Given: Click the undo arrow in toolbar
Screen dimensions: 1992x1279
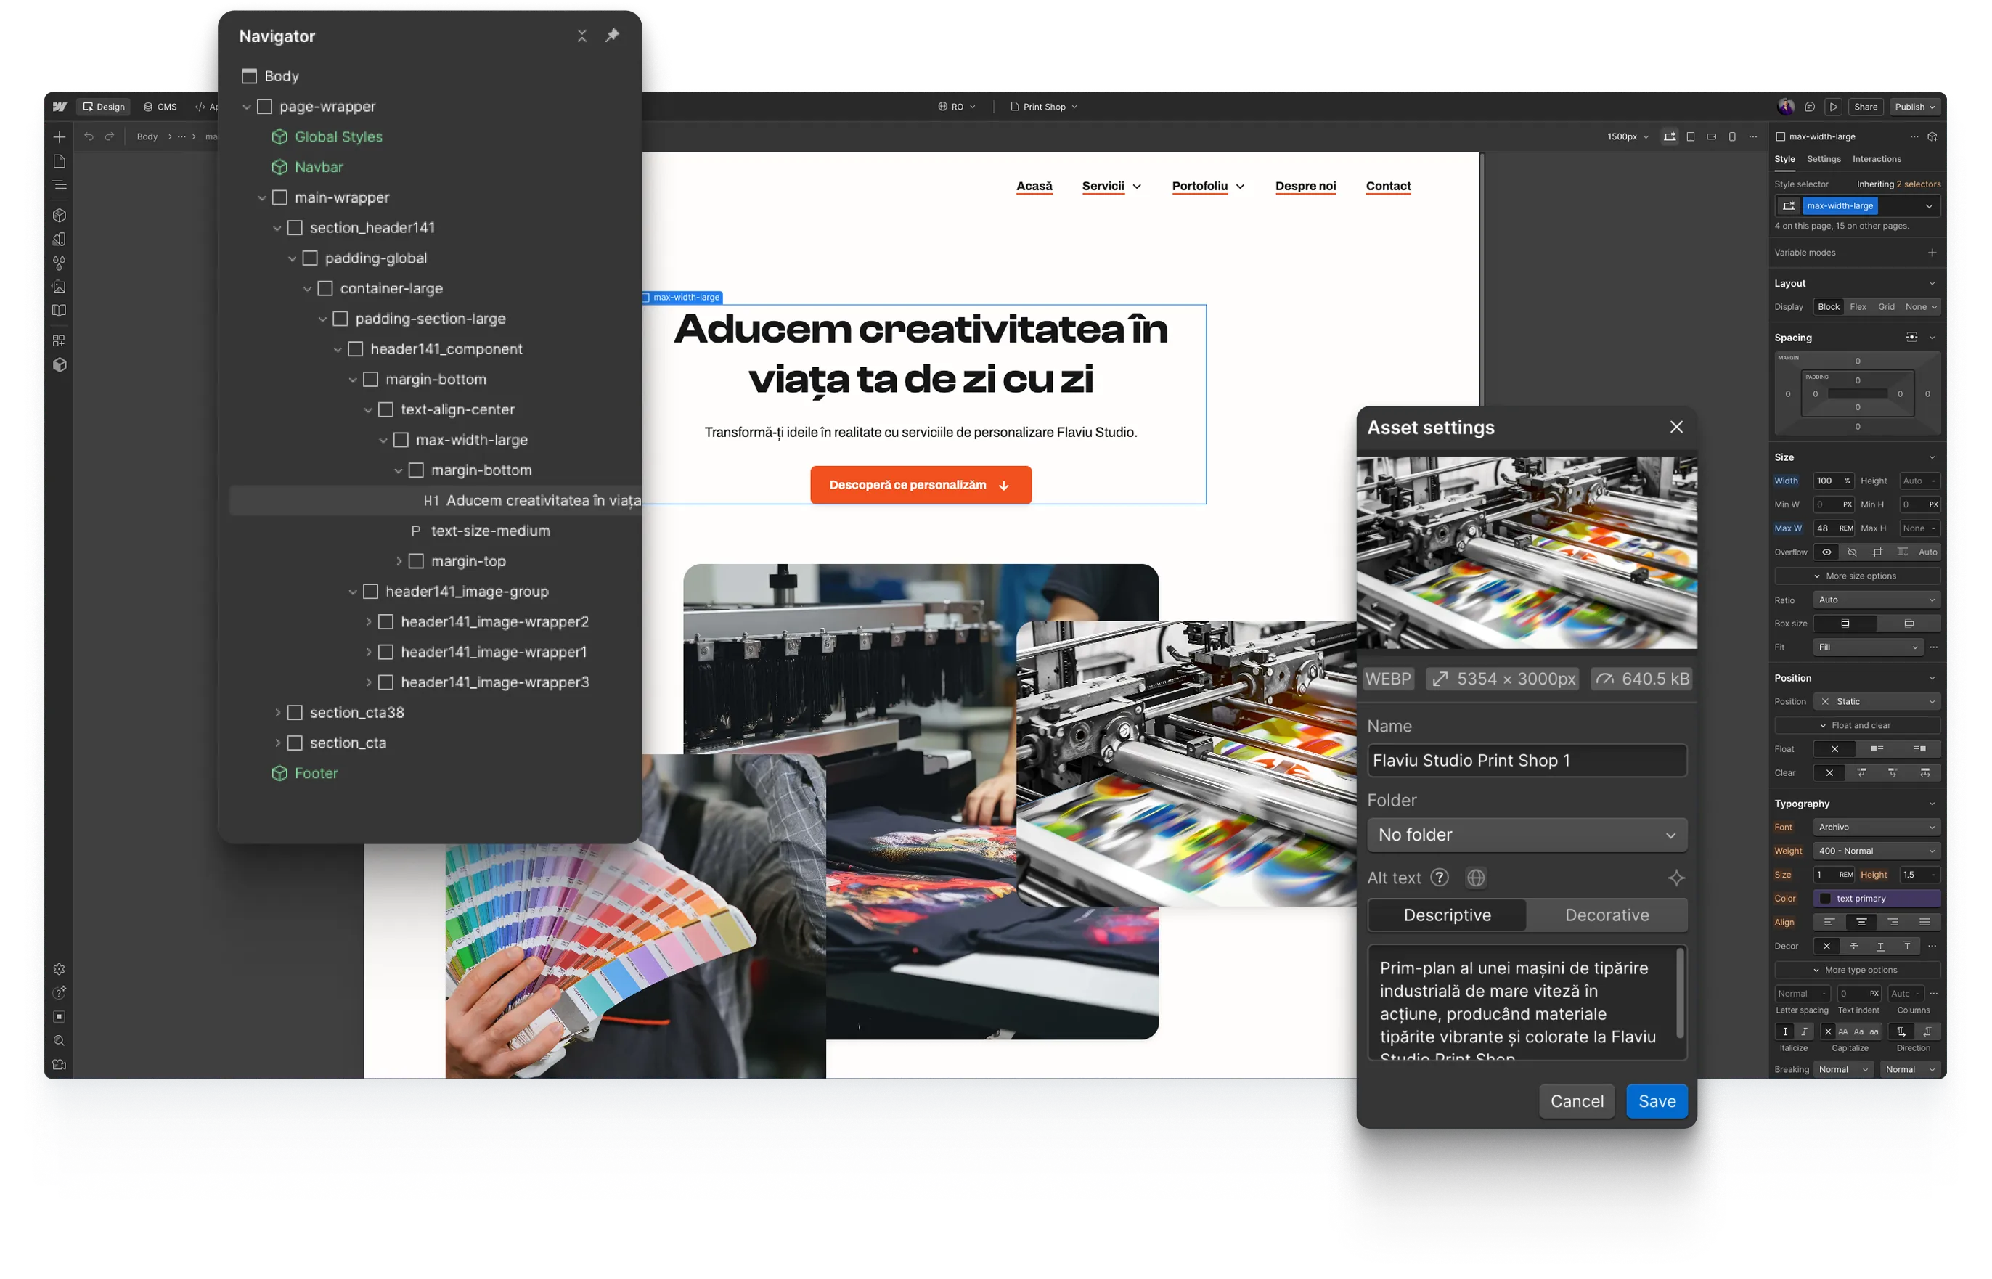Looking at the screenshot, I should pos(89,137).
